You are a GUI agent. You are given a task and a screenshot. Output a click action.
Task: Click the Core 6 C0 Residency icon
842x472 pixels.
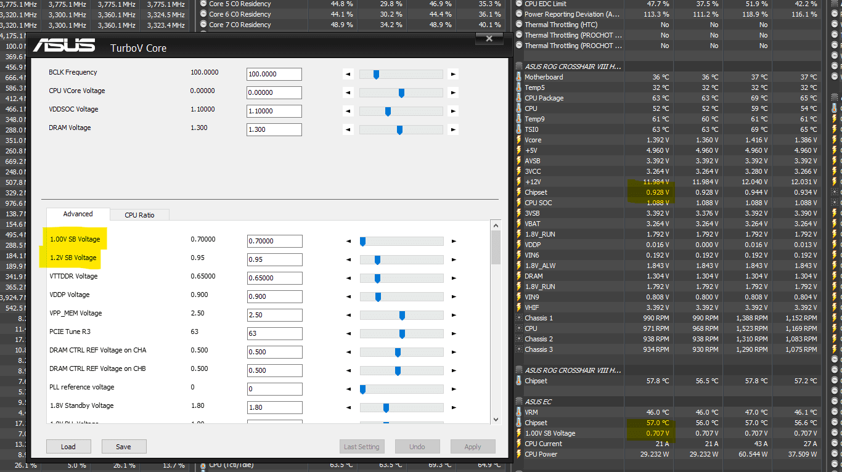tap(203, 14)
